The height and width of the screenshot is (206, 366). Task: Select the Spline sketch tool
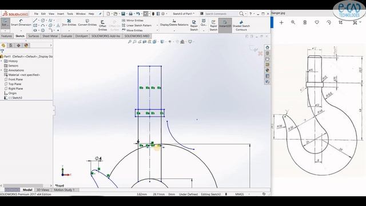(x=50, y=21)
